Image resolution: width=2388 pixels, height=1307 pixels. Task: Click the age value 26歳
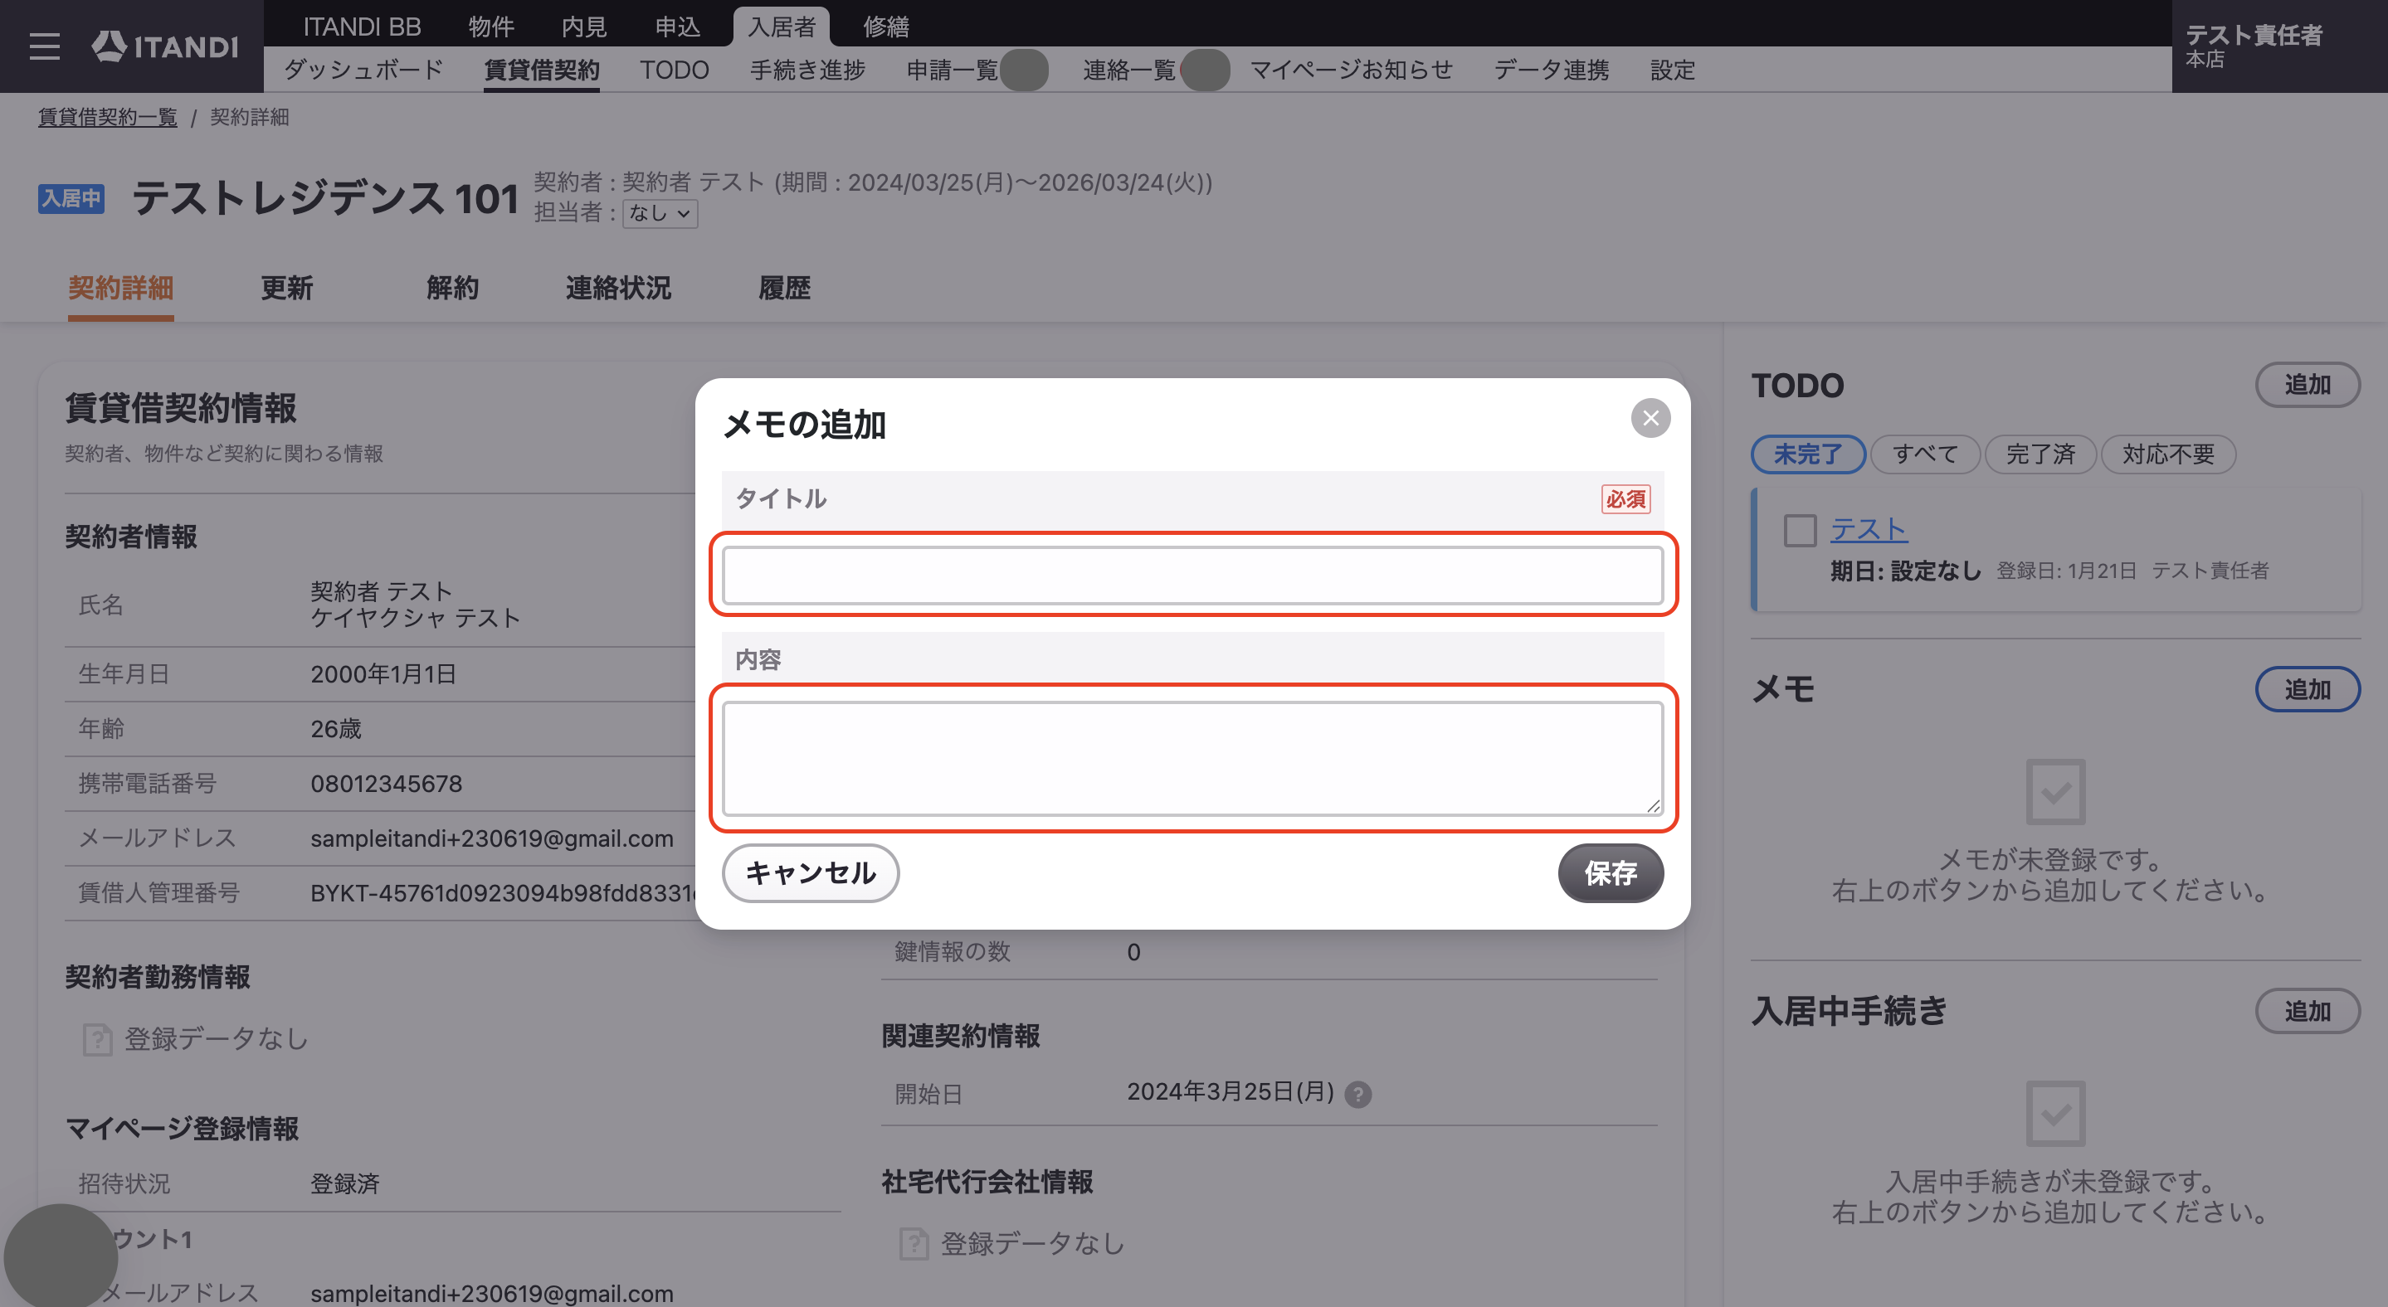coord(335,729)
